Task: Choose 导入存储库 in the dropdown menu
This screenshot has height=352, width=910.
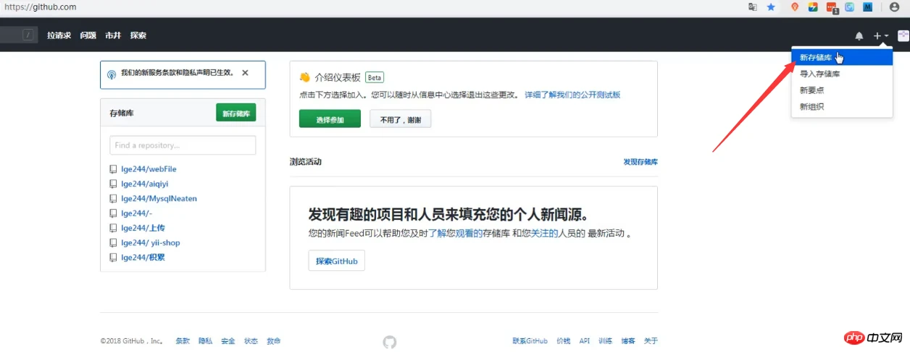Action: pos(819,74)
